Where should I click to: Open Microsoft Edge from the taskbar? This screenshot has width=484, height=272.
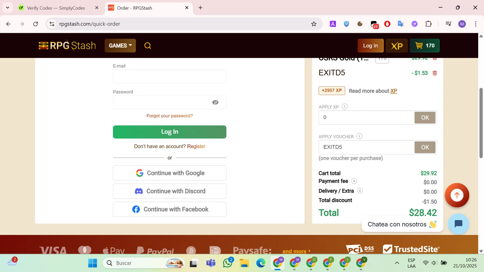(261, 263)
